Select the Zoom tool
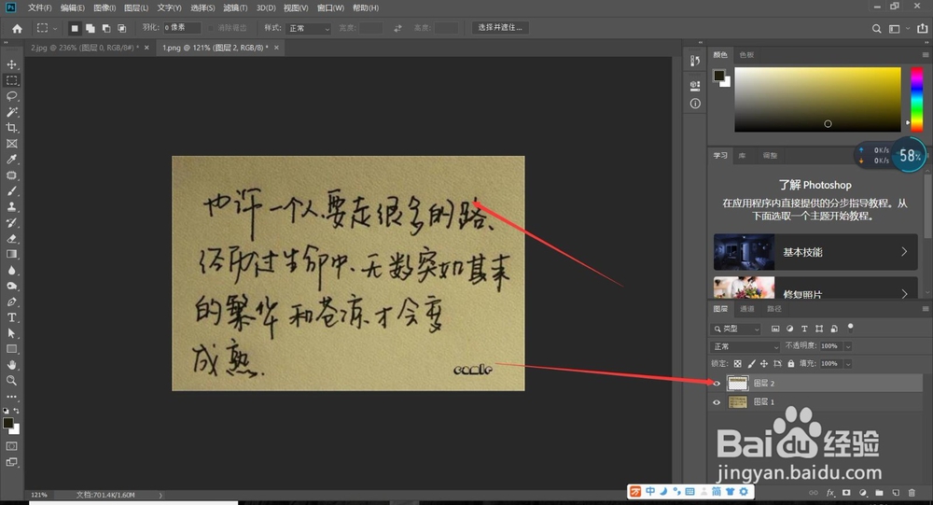The image size is (933, 505). point(12,381)
